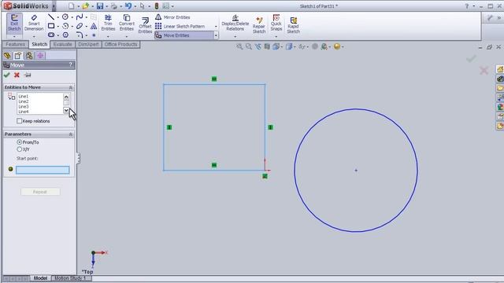Open the ConfigurationManager tab icon

pyautogui.click(x=29, y=56)
